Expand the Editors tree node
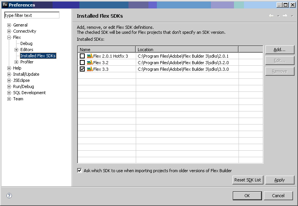The width and height of the screenshot is (298, 206). coord(16,50)
